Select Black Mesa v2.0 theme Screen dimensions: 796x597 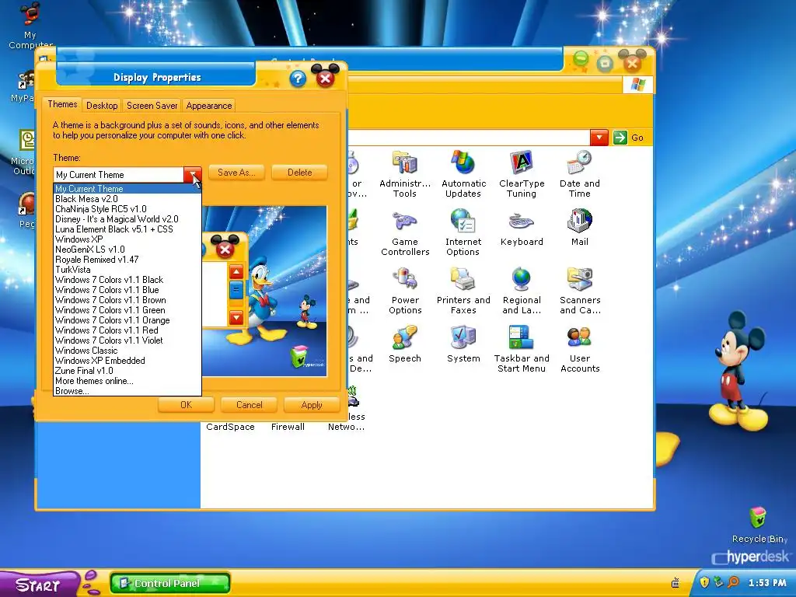click(x=127, y=199)
